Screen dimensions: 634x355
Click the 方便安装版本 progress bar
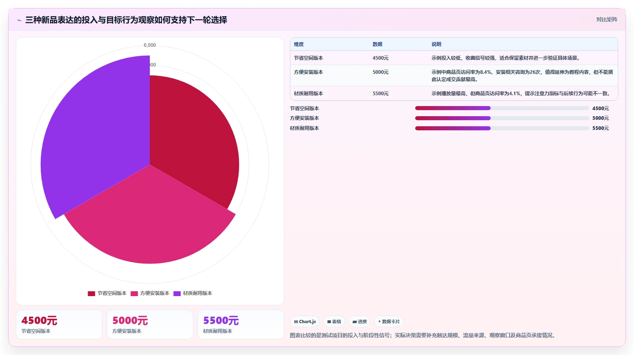[x=502, y=118]
